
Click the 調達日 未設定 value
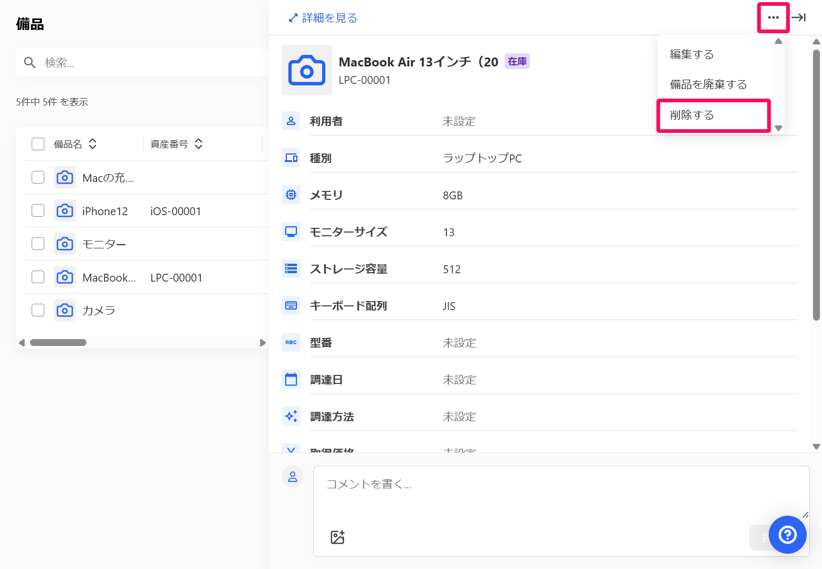coord(459,380)
